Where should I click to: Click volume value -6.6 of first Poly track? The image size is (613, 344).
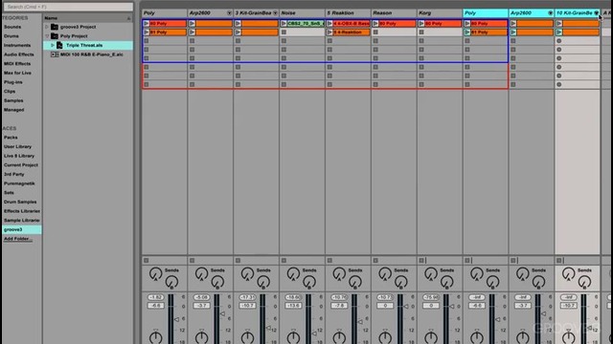pos(156,306)
